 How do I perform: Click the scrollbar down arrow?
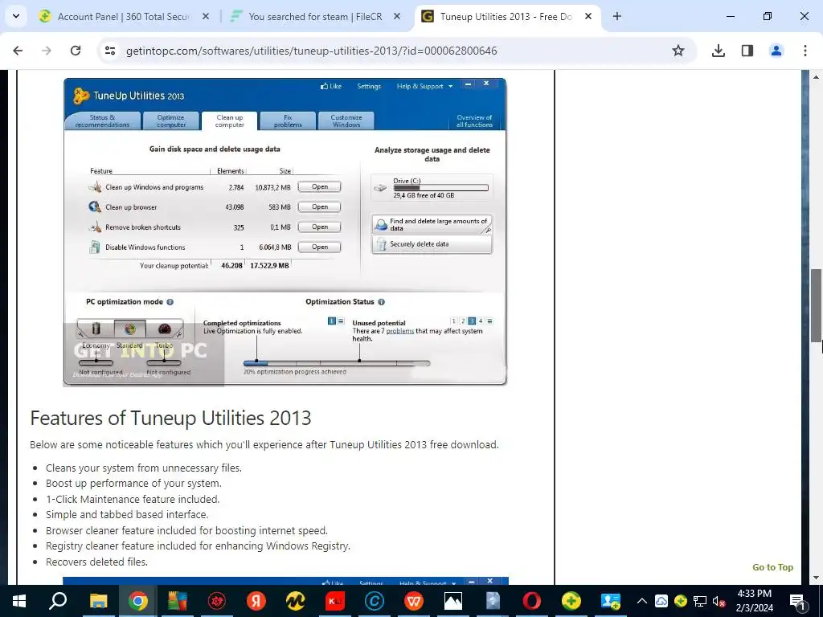click(816, 578)
